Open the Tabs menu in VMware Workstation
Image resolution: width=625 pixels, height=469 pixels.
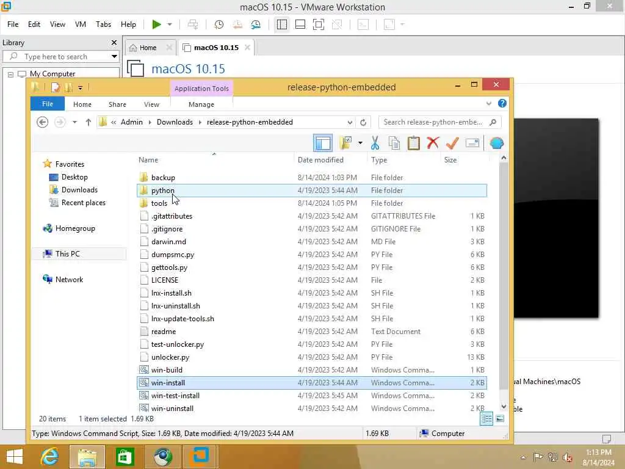coord(103,24)
